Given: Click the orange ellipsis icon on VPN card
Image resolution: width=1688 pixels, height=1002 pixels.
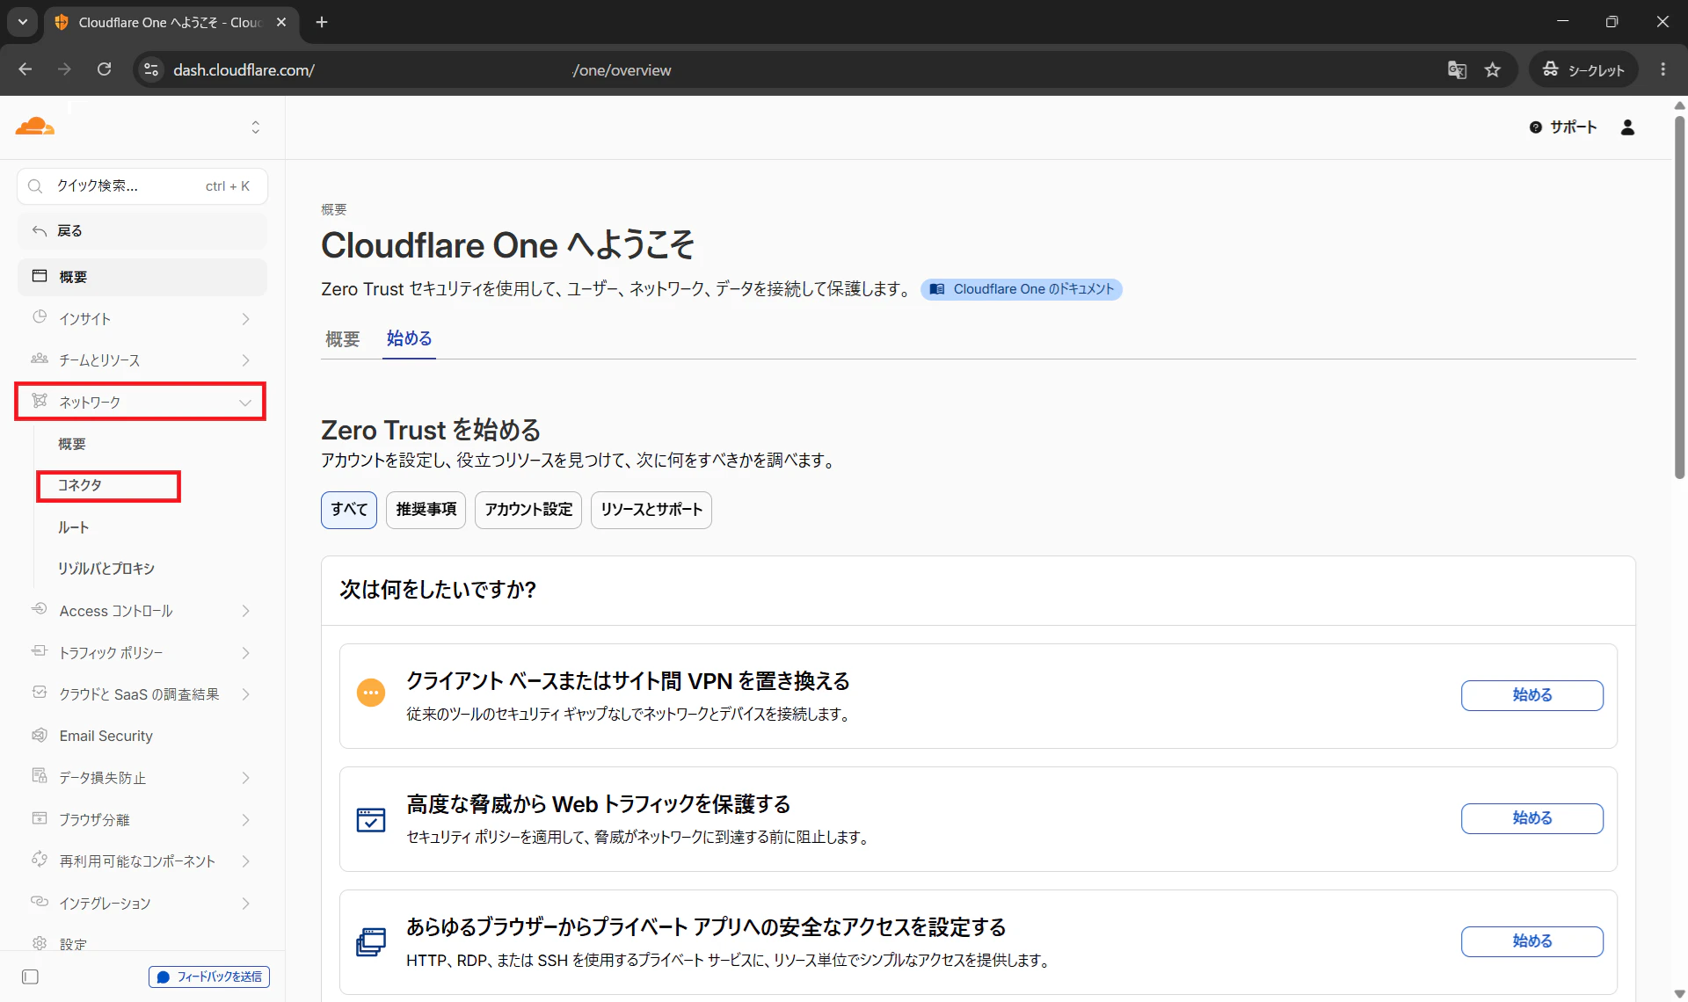Looking at the screenshot, I should (371, 693).
